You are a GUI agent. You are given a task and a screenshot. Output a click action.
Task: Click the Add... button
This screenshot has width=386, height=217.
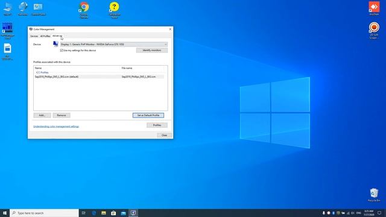pyautogui.click(x=42, y=115)
